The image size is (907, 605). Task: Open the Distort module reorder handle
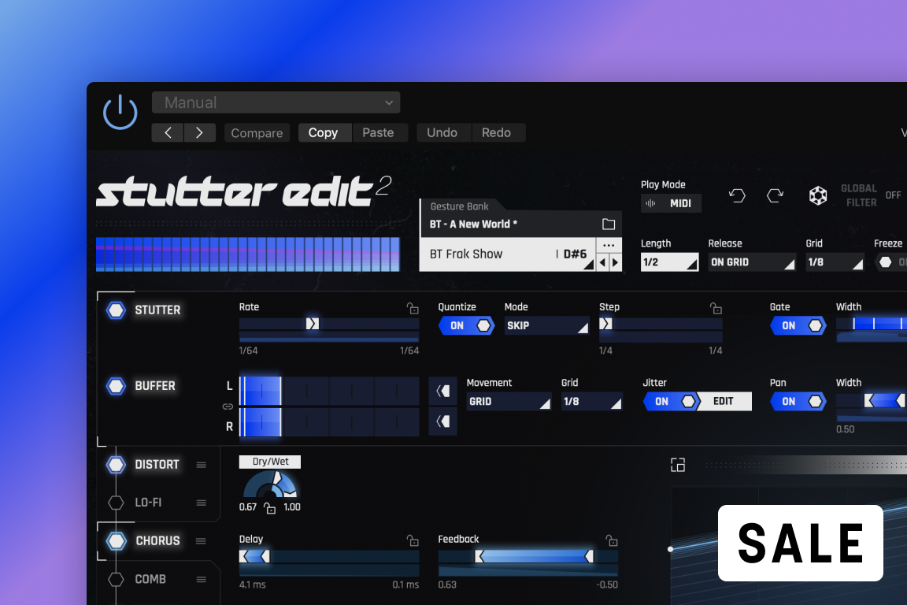(x=202, y=465)
